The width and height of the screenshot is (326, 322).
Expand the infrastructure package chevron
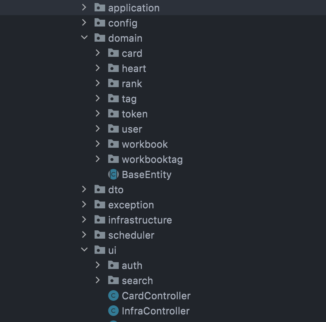pos(84,219)
